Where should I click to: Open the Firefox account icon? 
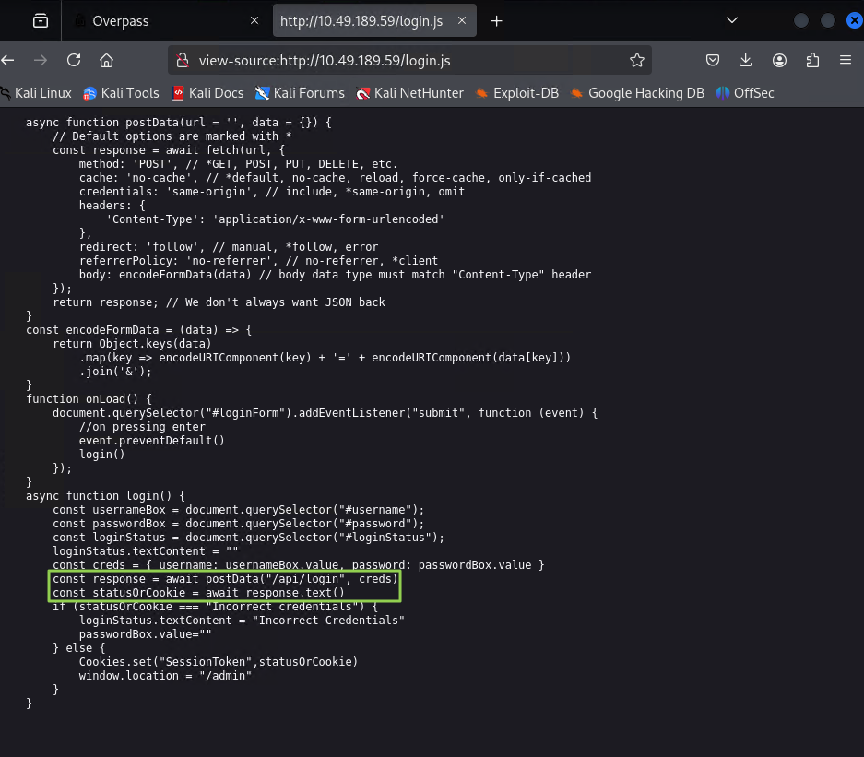[x=779, y=60]
